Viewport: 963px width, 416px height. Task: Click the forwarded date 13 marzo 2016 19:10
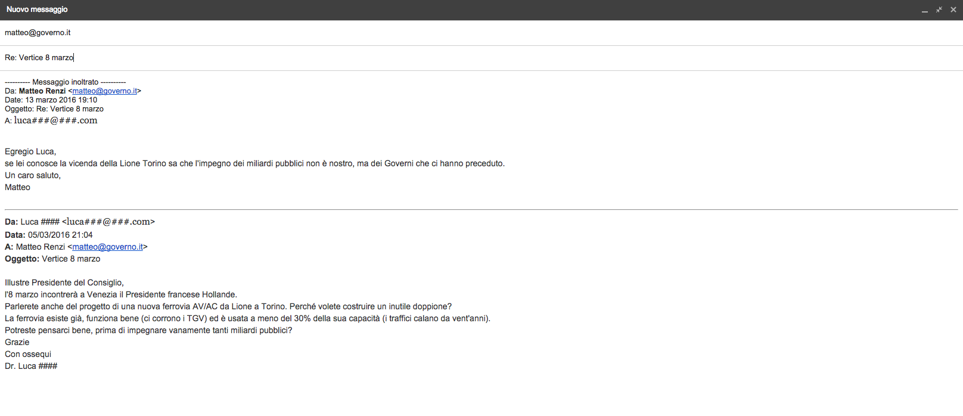(x=61, y=100)
